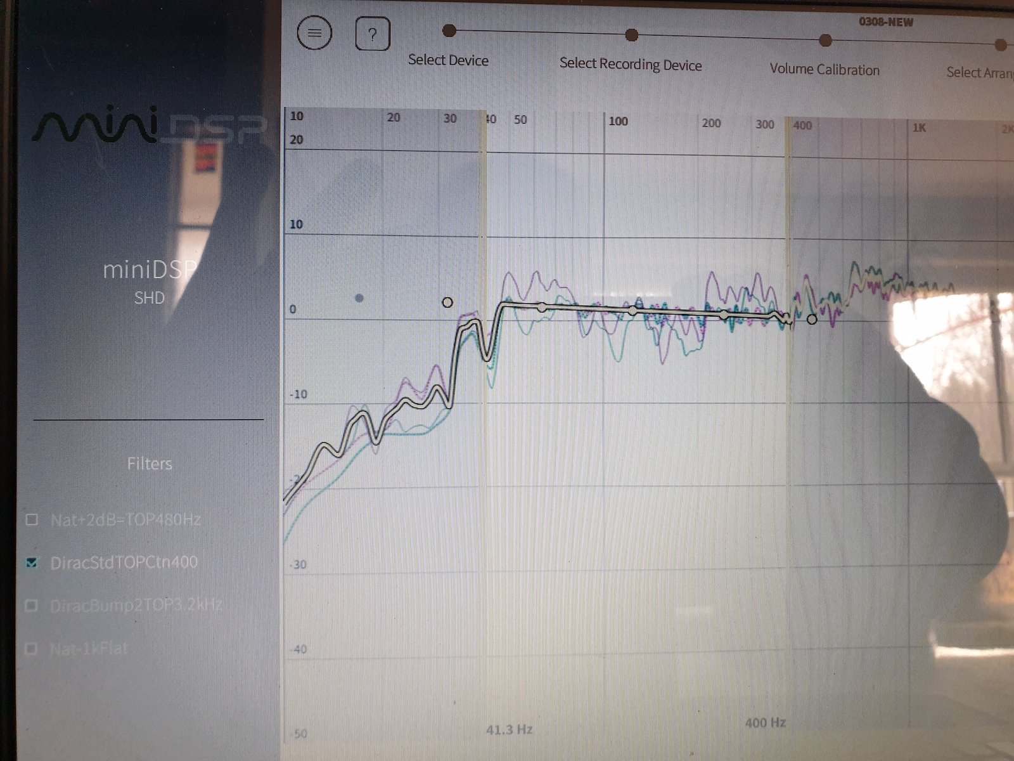Select hollow control point above curve near 30 Hz
The image size is (1014, 761).
coord(447,302)
